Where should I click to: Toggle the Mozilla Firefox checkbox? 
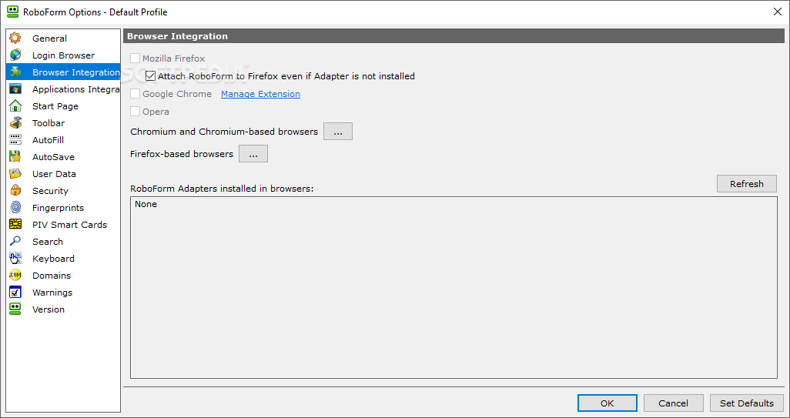pos(135,59)
